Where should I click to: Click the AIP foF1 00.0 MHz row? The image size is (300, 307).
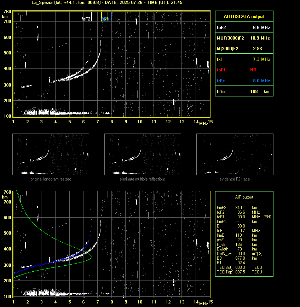tap(238, 217)
